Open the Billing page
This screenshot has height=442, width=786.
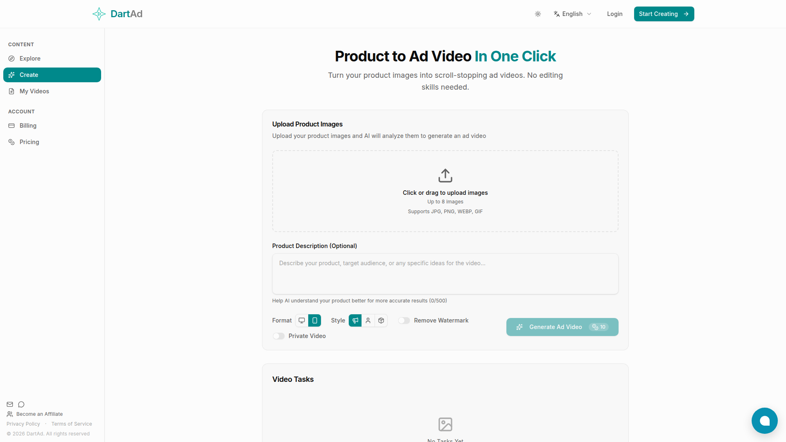point(28,126)
